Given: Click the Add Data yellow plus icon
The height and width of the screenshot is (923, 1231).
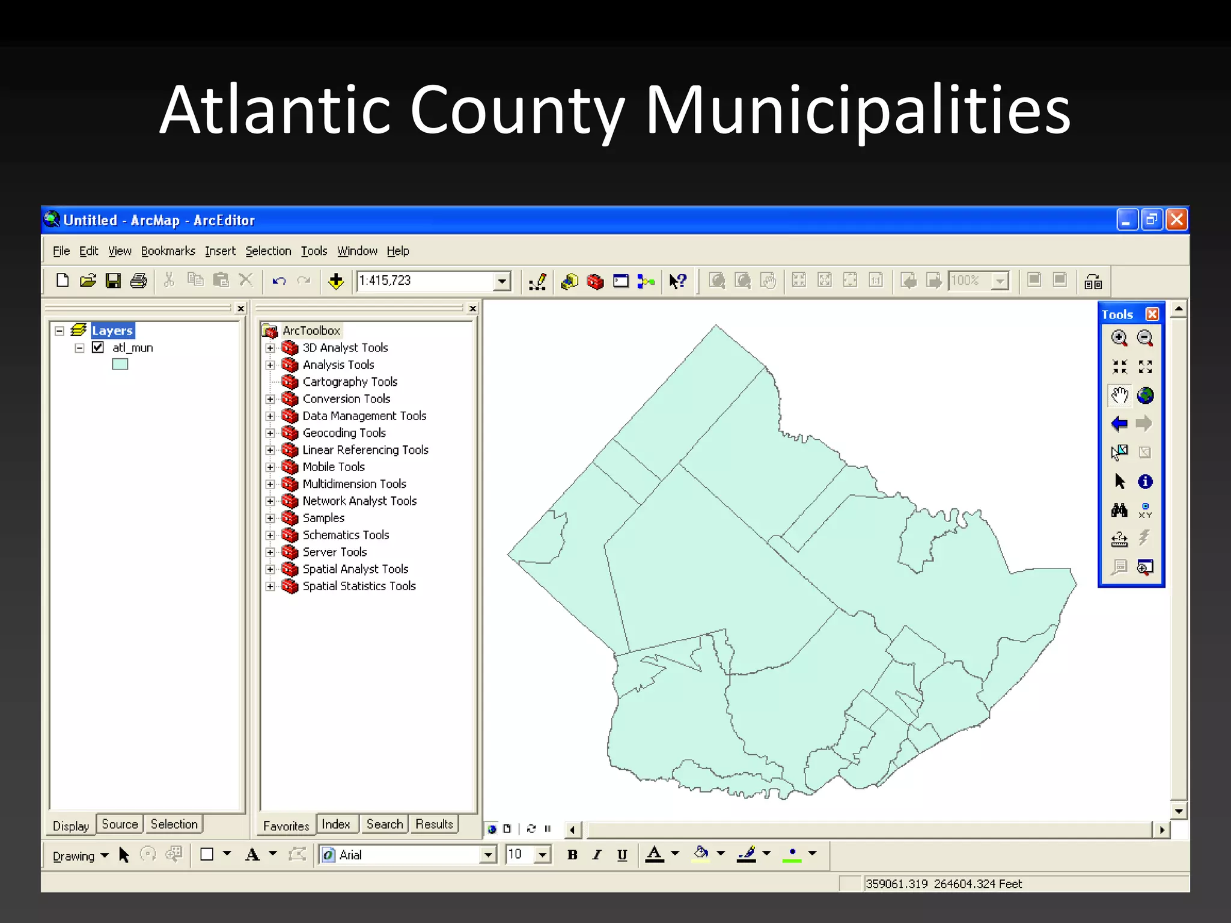Looking at the screenshot, I should click(336, 281).
